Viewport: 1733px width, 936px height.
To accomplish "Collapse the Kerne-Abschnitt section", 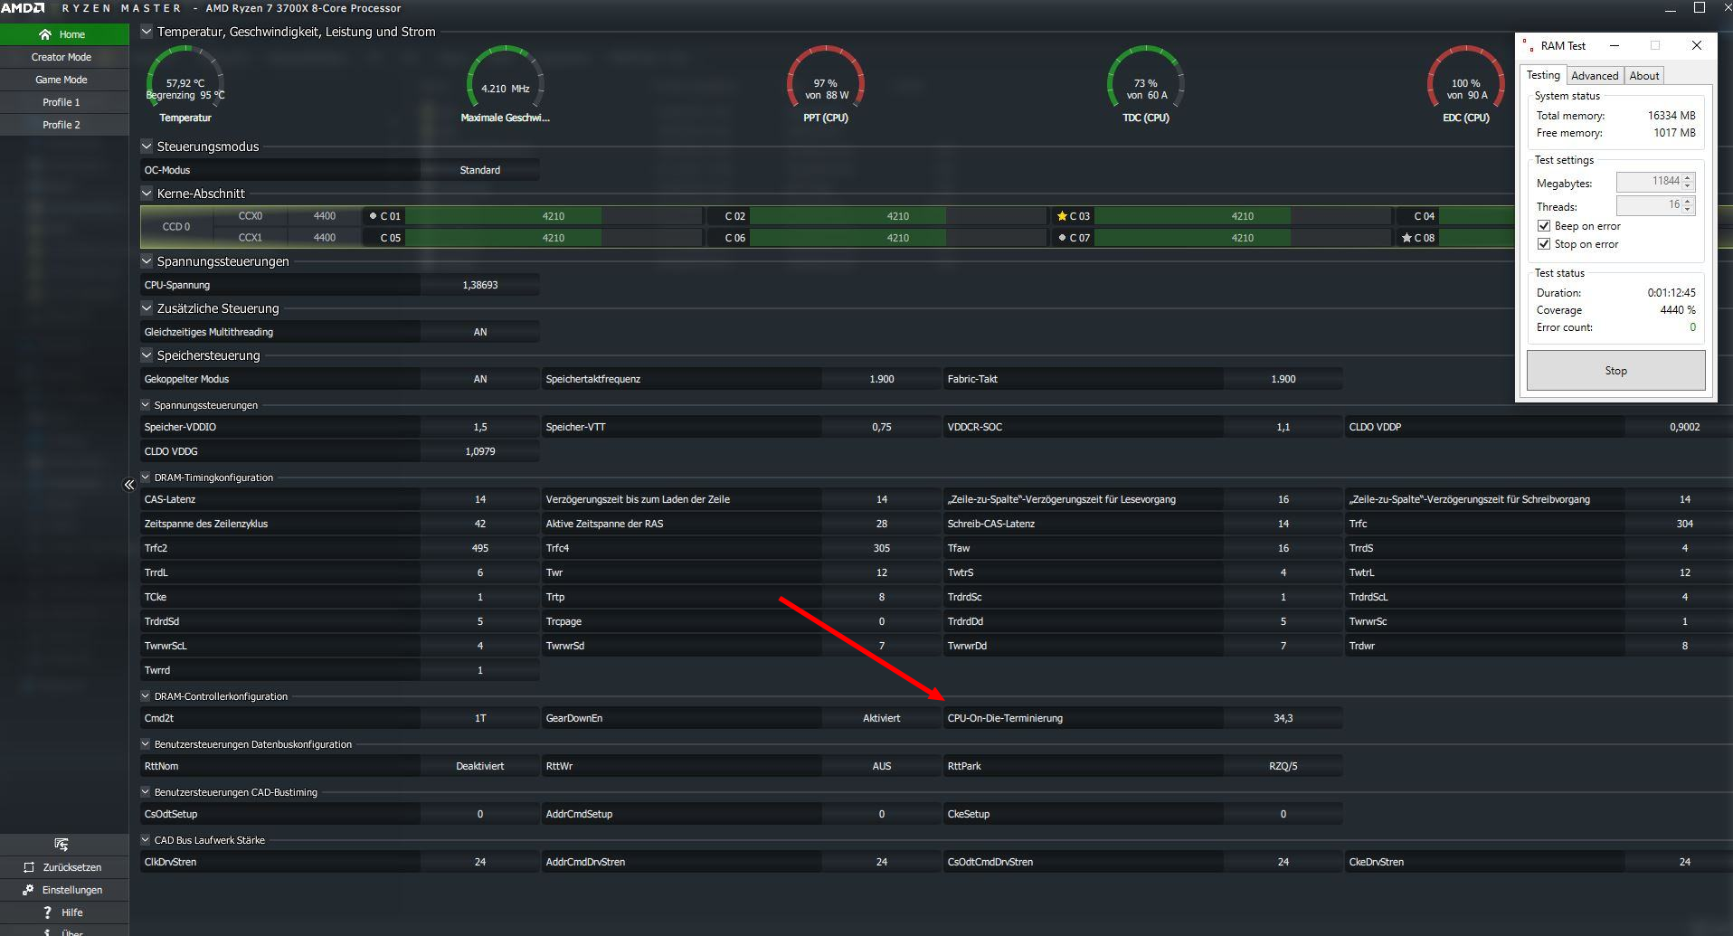I will (147, 193).
